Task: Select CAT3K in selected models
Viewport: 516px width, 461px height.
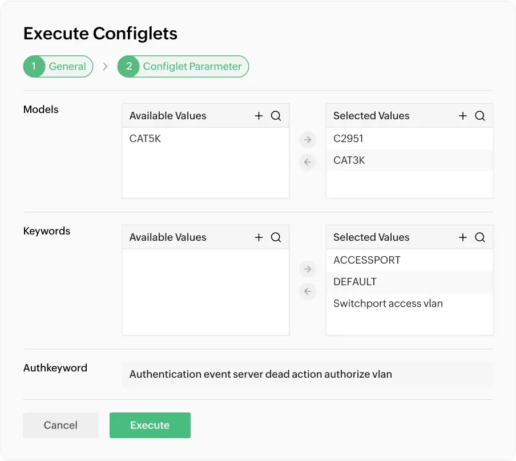Action: click(409, 160)
